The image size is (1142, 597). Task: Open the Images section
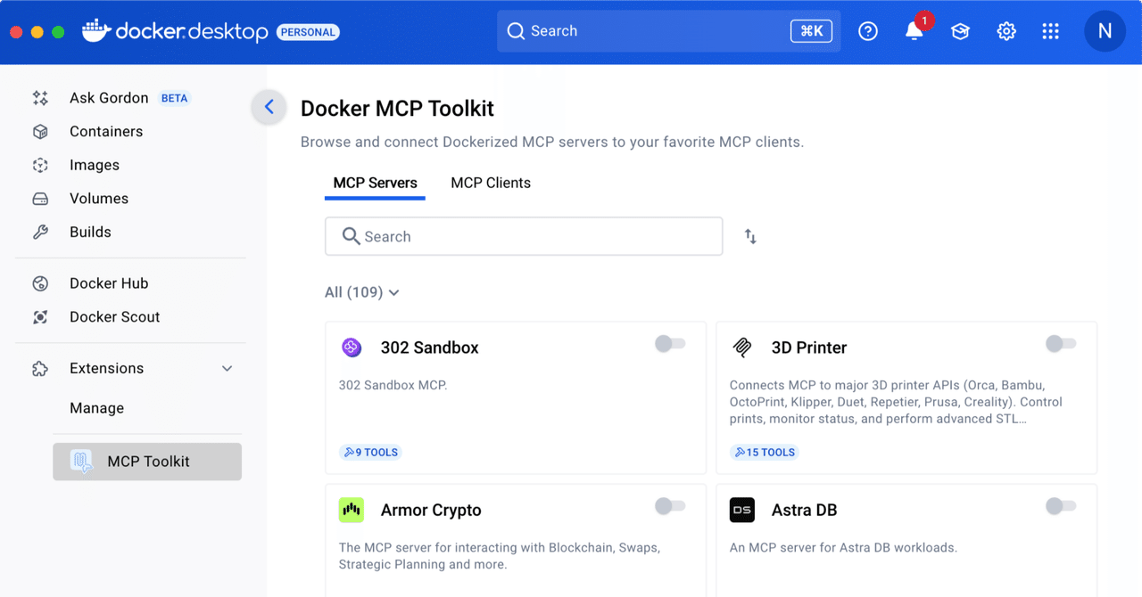pos(95,165)
